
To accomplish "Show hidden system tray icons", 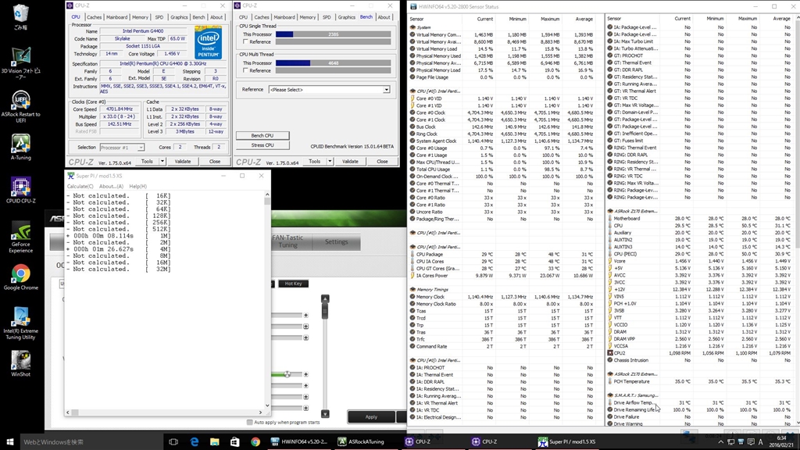I will [720, 442].
